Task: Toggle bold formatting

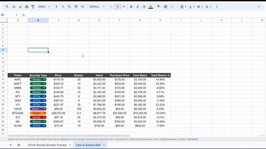Action: [x=131, y=7]
